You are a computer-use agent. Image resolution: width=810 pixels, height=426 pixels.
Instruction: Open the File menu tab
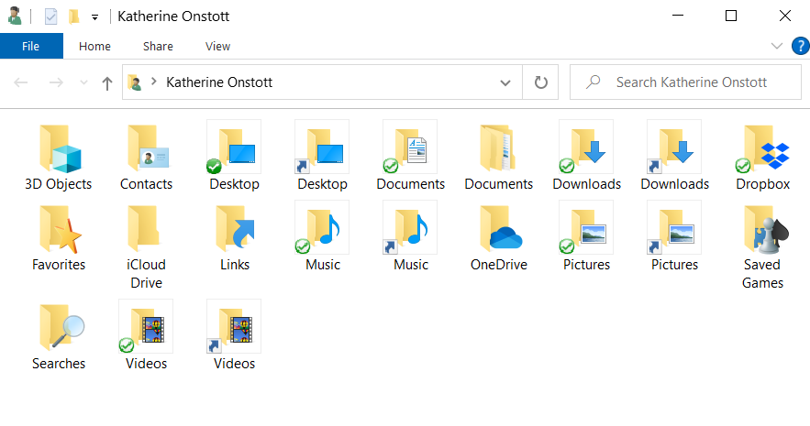pyautogui.click(x=31, y=46)
